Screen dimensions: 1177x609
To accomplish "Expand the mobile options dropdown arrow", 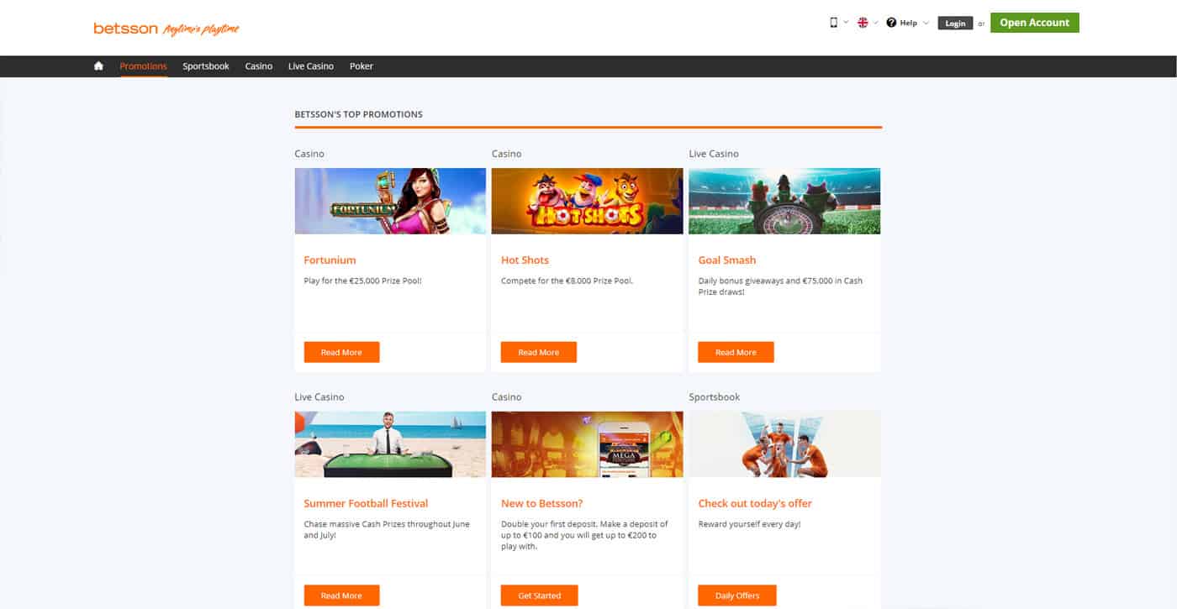I will 846,23.
